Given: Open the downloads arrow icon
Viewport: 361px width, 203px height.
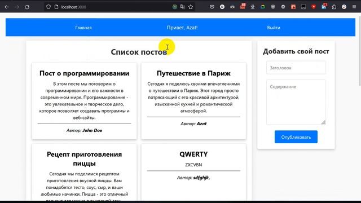Looking at the screenshot, I should click(x=253, y=7).
